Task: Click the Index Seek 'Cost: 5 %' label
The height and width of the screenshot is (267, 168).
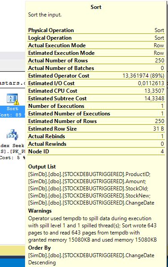Action: tap(13, 157)
